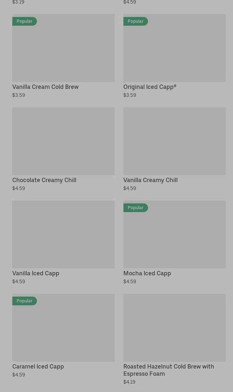233x392 pixels.
Task: Select the Mocha Iced Capp title text
Action: pyautogui.click(x=147, y=273)
